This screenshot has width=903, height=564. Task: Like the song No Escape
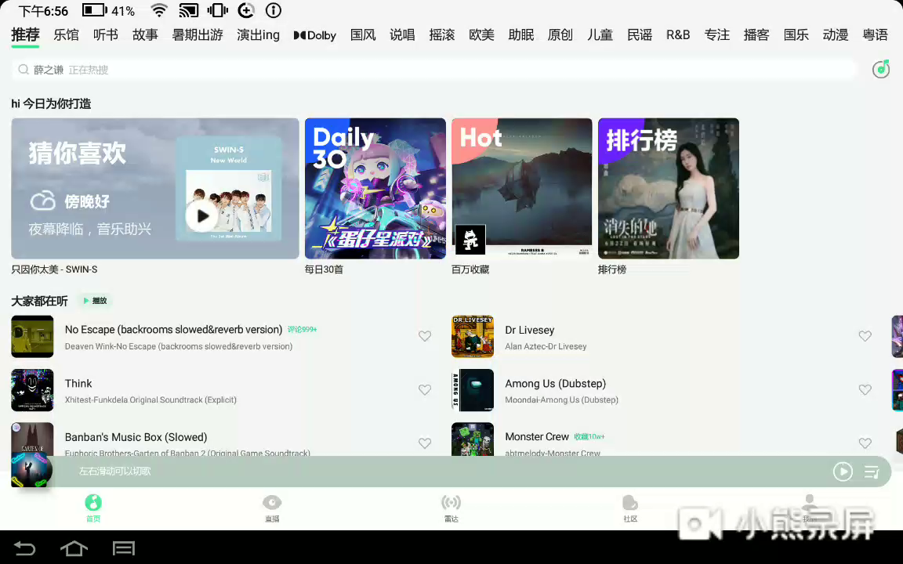click(425, 337)
